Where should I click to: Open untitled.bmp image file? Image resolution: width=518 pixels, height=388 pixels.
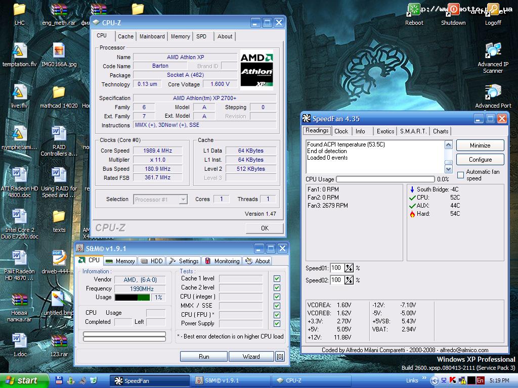point(59,304)
